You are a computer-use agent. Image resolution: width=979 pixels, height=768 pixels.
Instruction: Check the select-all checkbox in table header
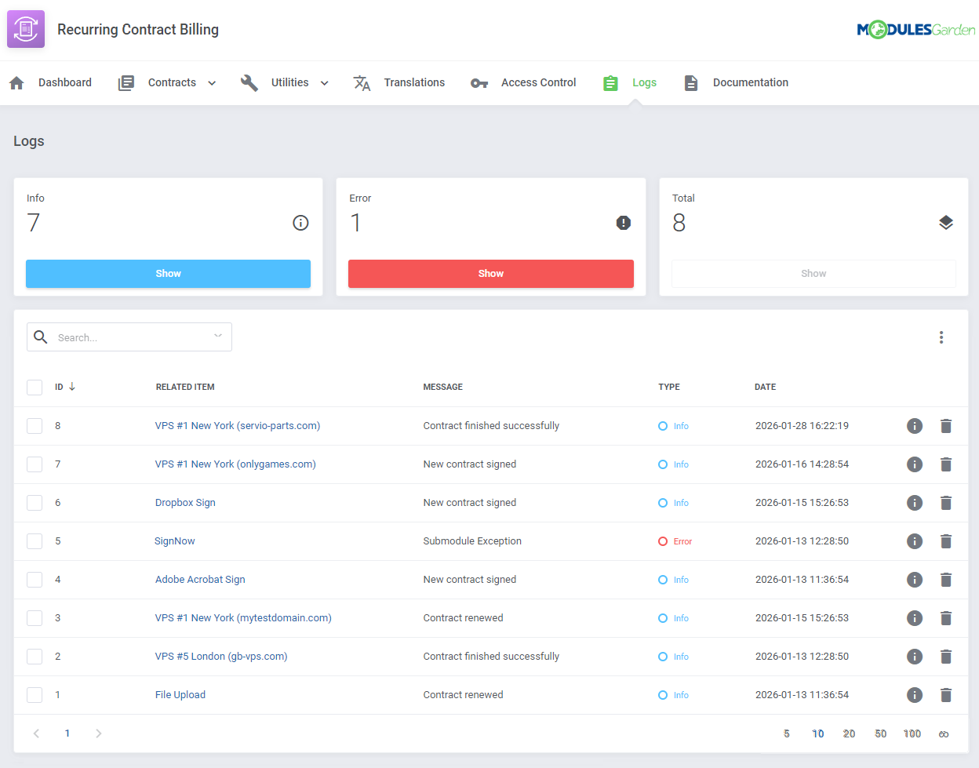pos(35,387)
